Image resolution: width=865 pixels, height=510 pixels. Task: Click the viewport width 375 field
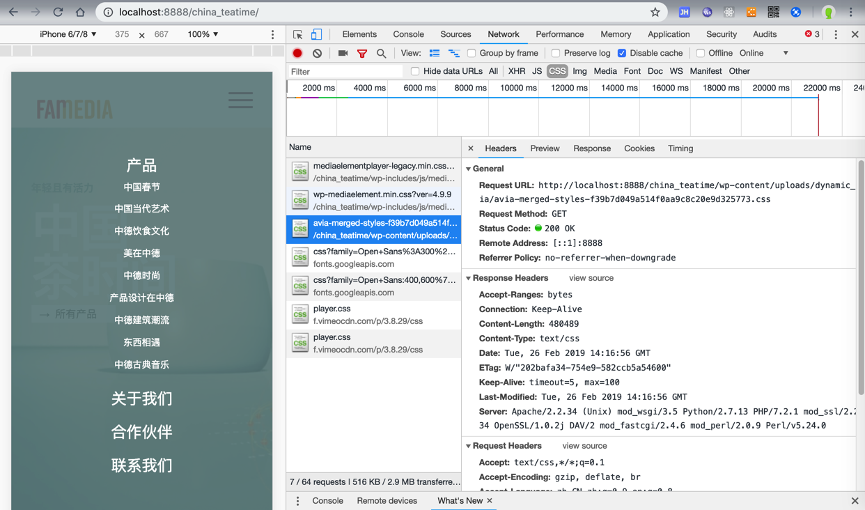click(122, 34)
